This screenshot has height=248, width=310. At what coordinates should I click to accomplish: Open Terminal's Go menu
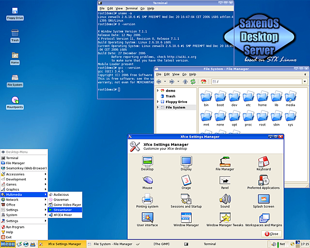[143, 8]
